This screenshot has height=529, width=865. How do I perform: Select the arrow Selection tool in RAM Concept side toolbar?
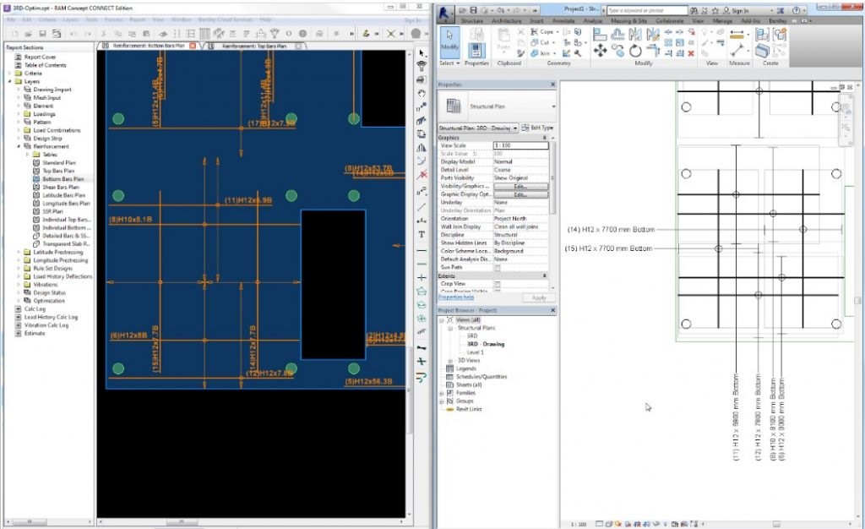[x=422, y=53]
